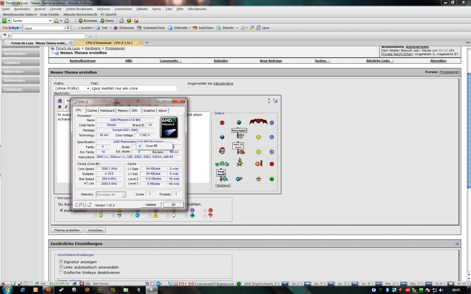Open the Kontrollzentrum link
The width and height of the screenshot is (471, 294).
[83, 61]
